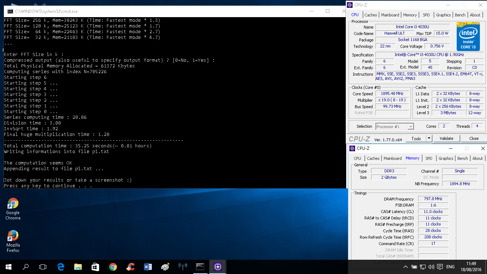Viewport: 487px width, 274px height.
Task: Open network tray icon
Action: pyautogui.click(x=423, y=267)
